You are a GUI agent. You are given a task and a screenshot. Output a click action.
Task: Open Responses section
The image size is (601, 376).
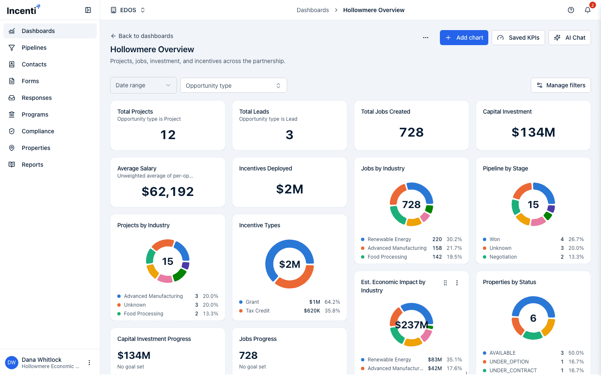[50, 98]
